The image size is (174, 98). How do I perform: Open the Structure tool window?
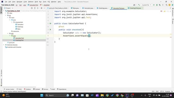pyautogui.click(x=1, y=73)
